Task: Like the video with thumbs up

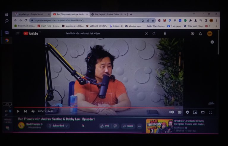Action: pyautogui.click(x=105, y=126)
